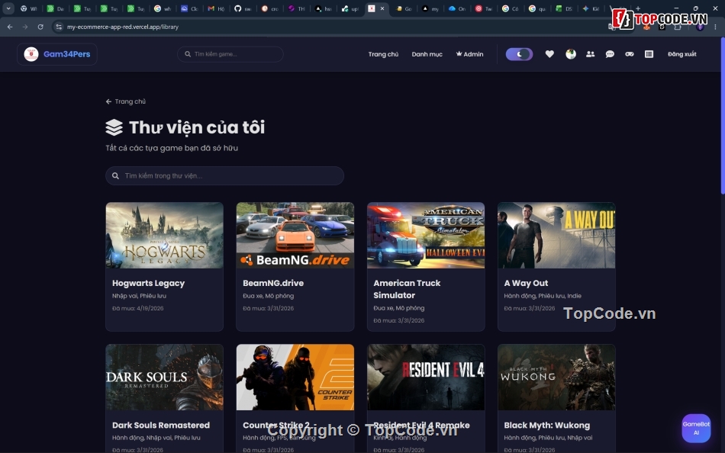Open the Dark Souls Remastered cover image
Screen dimensions: 725x453
pos(164,377)
